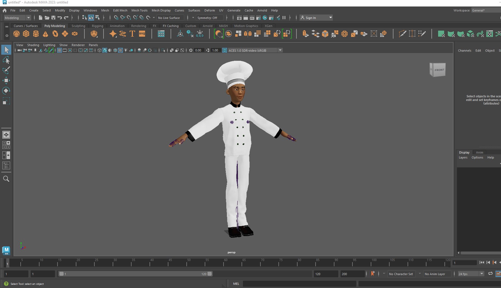Viewport: 501px width, 288px height.
Task: Open the Mesh Tools menu
Action: (139, 10)
